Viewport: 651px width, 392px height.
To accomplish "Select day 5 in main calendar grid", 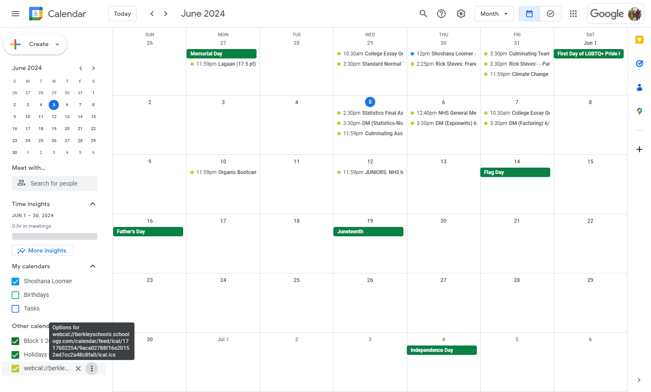I will (x=370, y=102).
